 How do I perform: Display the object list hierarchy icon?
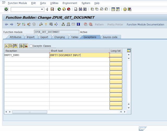click(63, 24)
